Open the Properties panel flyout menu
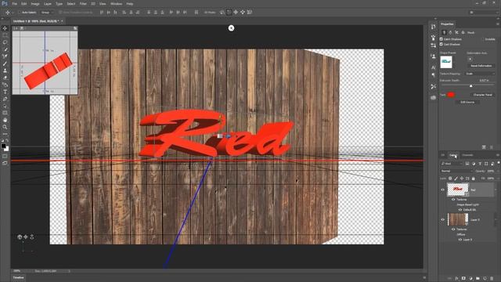 click(x=498, y=24)
